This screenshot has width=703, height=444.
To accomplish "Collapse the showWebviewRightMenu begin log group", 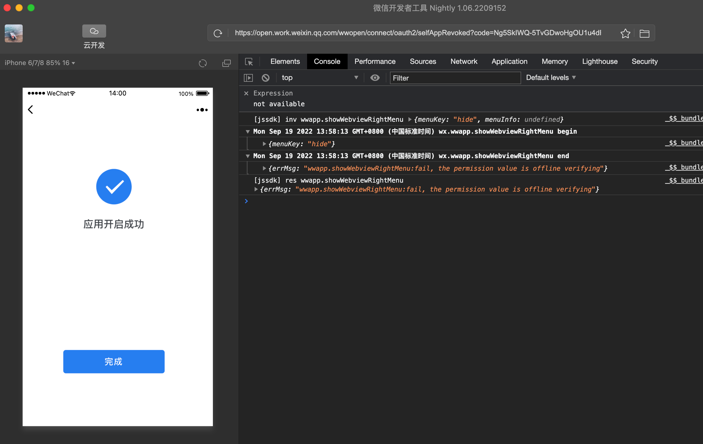I will pos(247,132).
